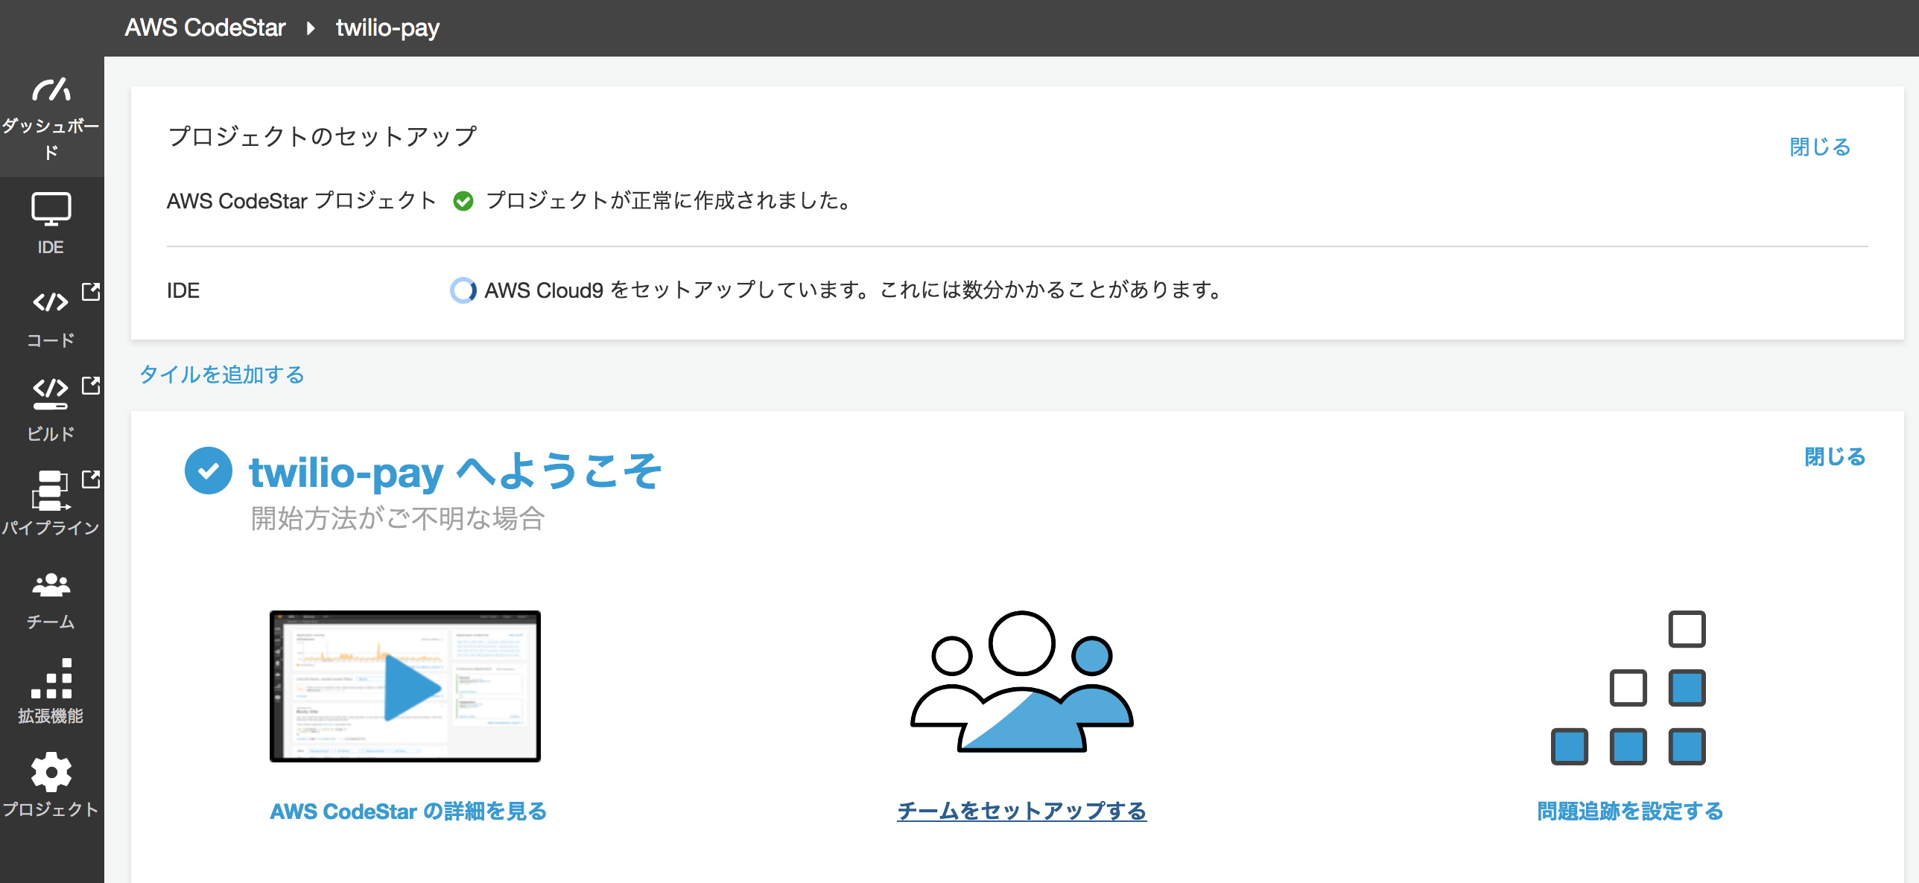Click the team people illustration

tap(1022, 682)
